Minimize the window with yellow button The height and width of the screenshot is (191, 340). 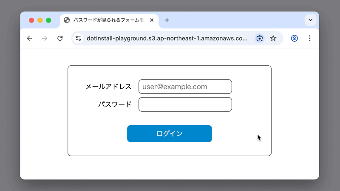40,20
